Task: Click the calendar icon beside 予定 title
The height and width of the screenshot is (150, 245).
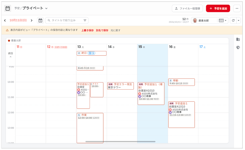Action: click(8, 8)
